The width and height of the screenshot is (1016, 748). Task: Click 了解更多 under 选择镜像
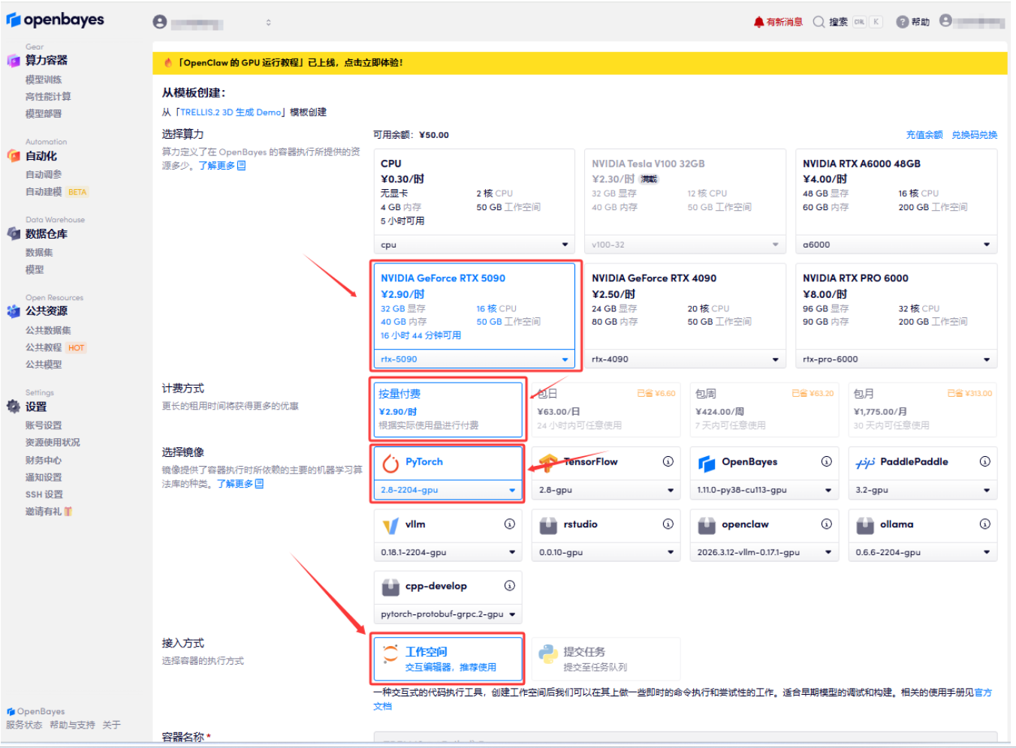click(x=240, y=484)
